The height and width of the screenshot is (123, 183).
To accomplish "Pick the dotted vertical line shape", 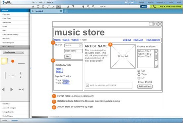I will (21, 75).
